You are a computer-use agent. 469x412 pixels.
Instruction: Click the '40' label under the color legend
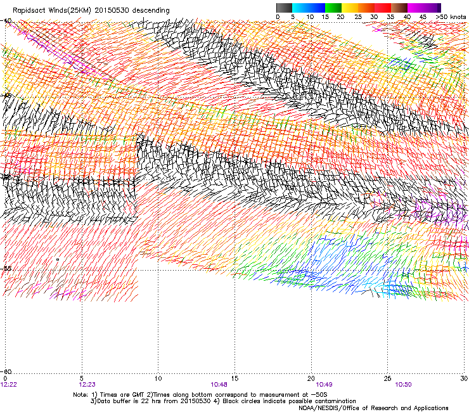pyautogui.click(x=407, y=17)
